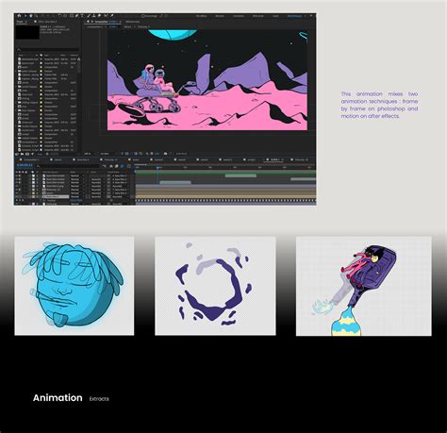The width and height of the screenshot is (447, 433).
Task: Open the blending mode dropdown of layer 4
Action: pyautogui.click(x=77, y=186)
